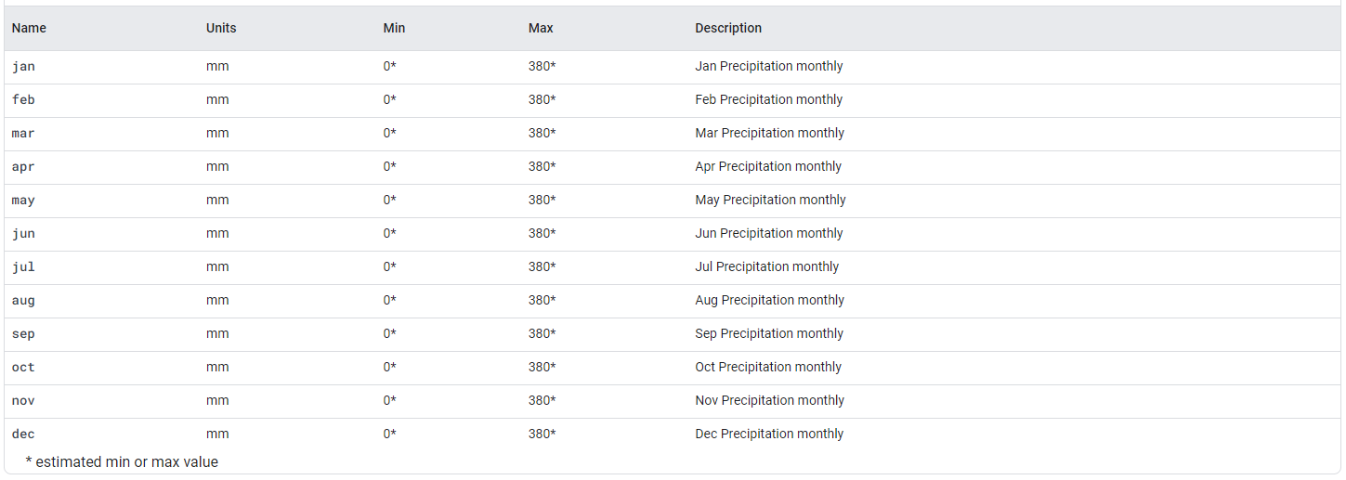The height and width of the screenshot is (480, 1346).
Task: Click "Oct Precipitation monthly" description
Action: coord(768,367)
